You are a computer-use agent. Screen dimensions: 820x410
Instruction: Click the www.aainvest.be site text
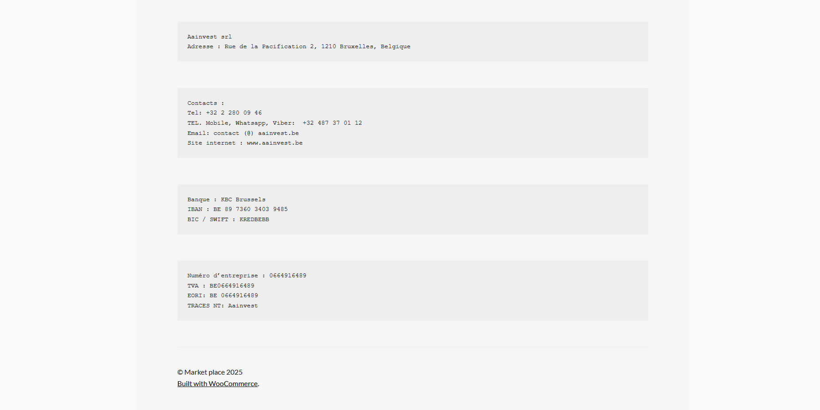[275, 143]
